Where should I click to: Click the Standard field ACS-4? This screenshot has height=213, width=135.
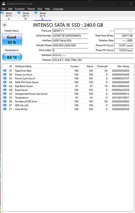point(93,55)
